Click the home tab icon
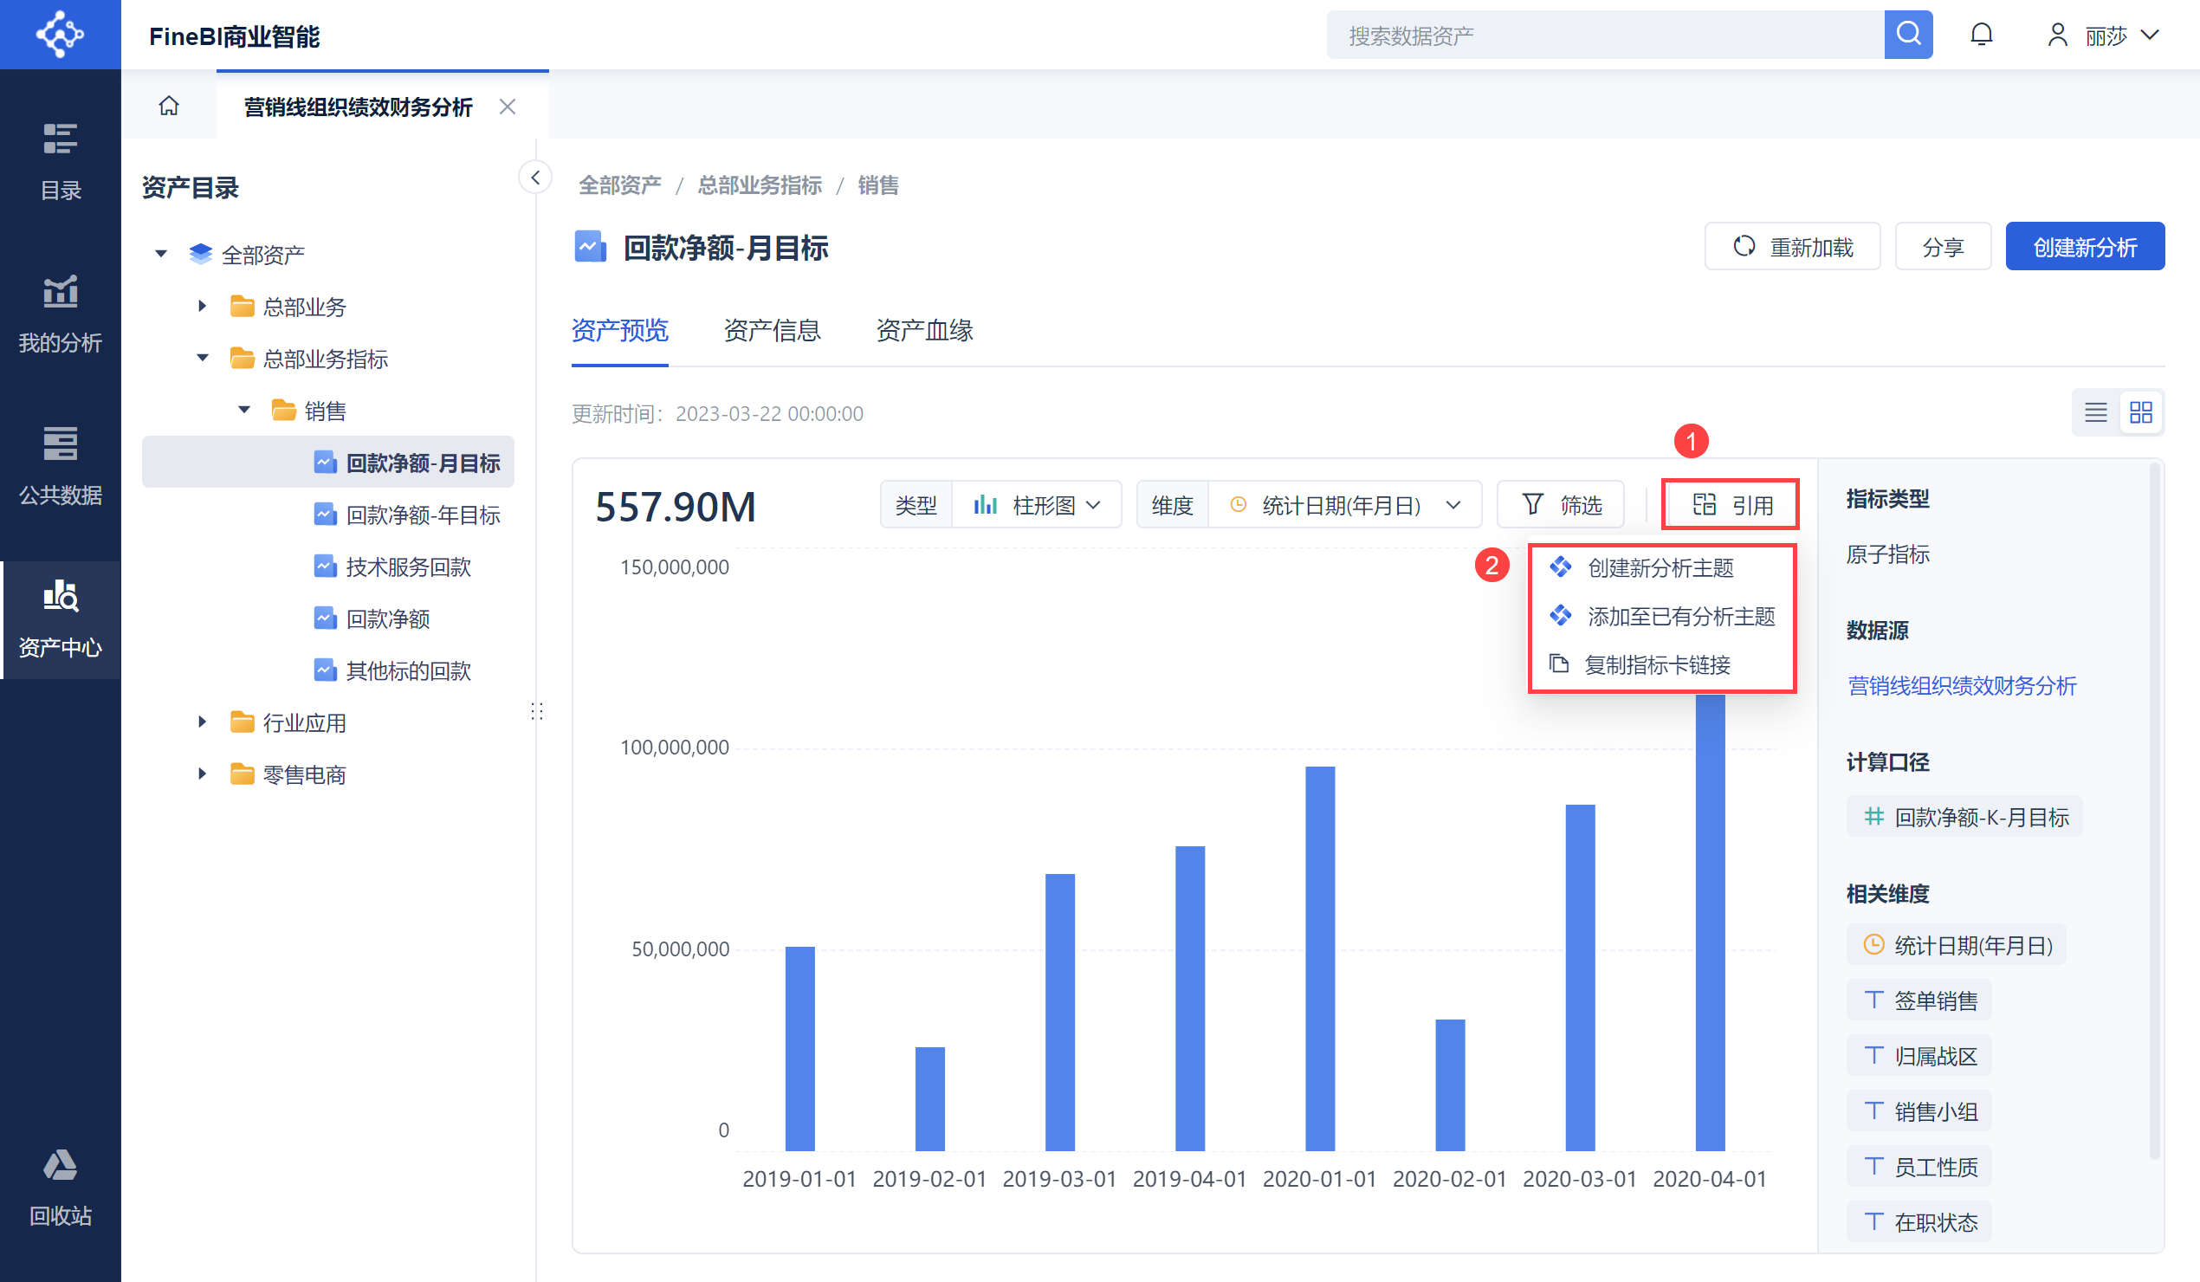The image size is (2200, 1282). pyautogui.click(x=169, y=106)
